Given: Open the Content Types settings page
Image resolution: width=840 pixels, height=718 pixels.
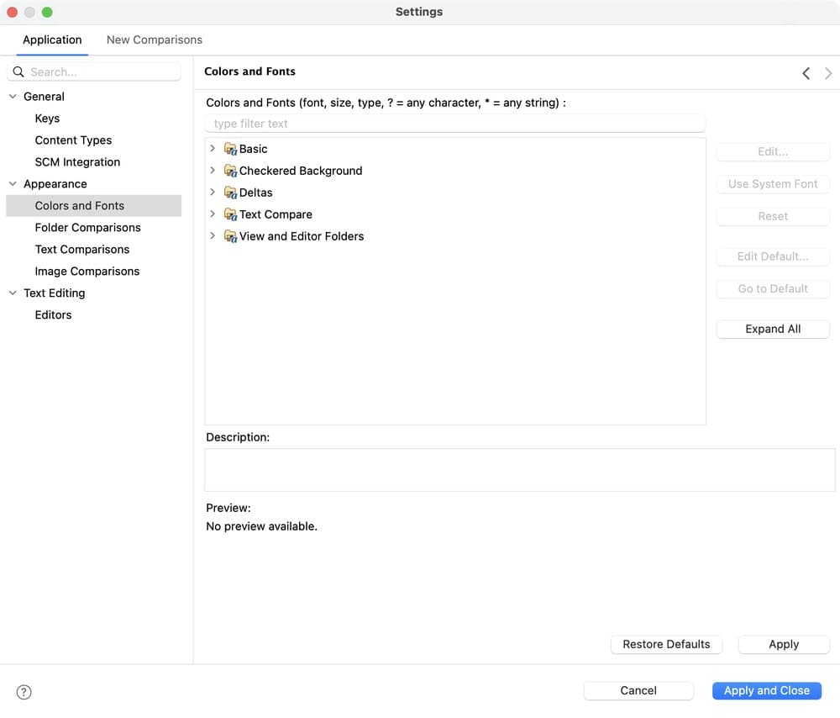Looking at the screenshot, I should [73, 140].
